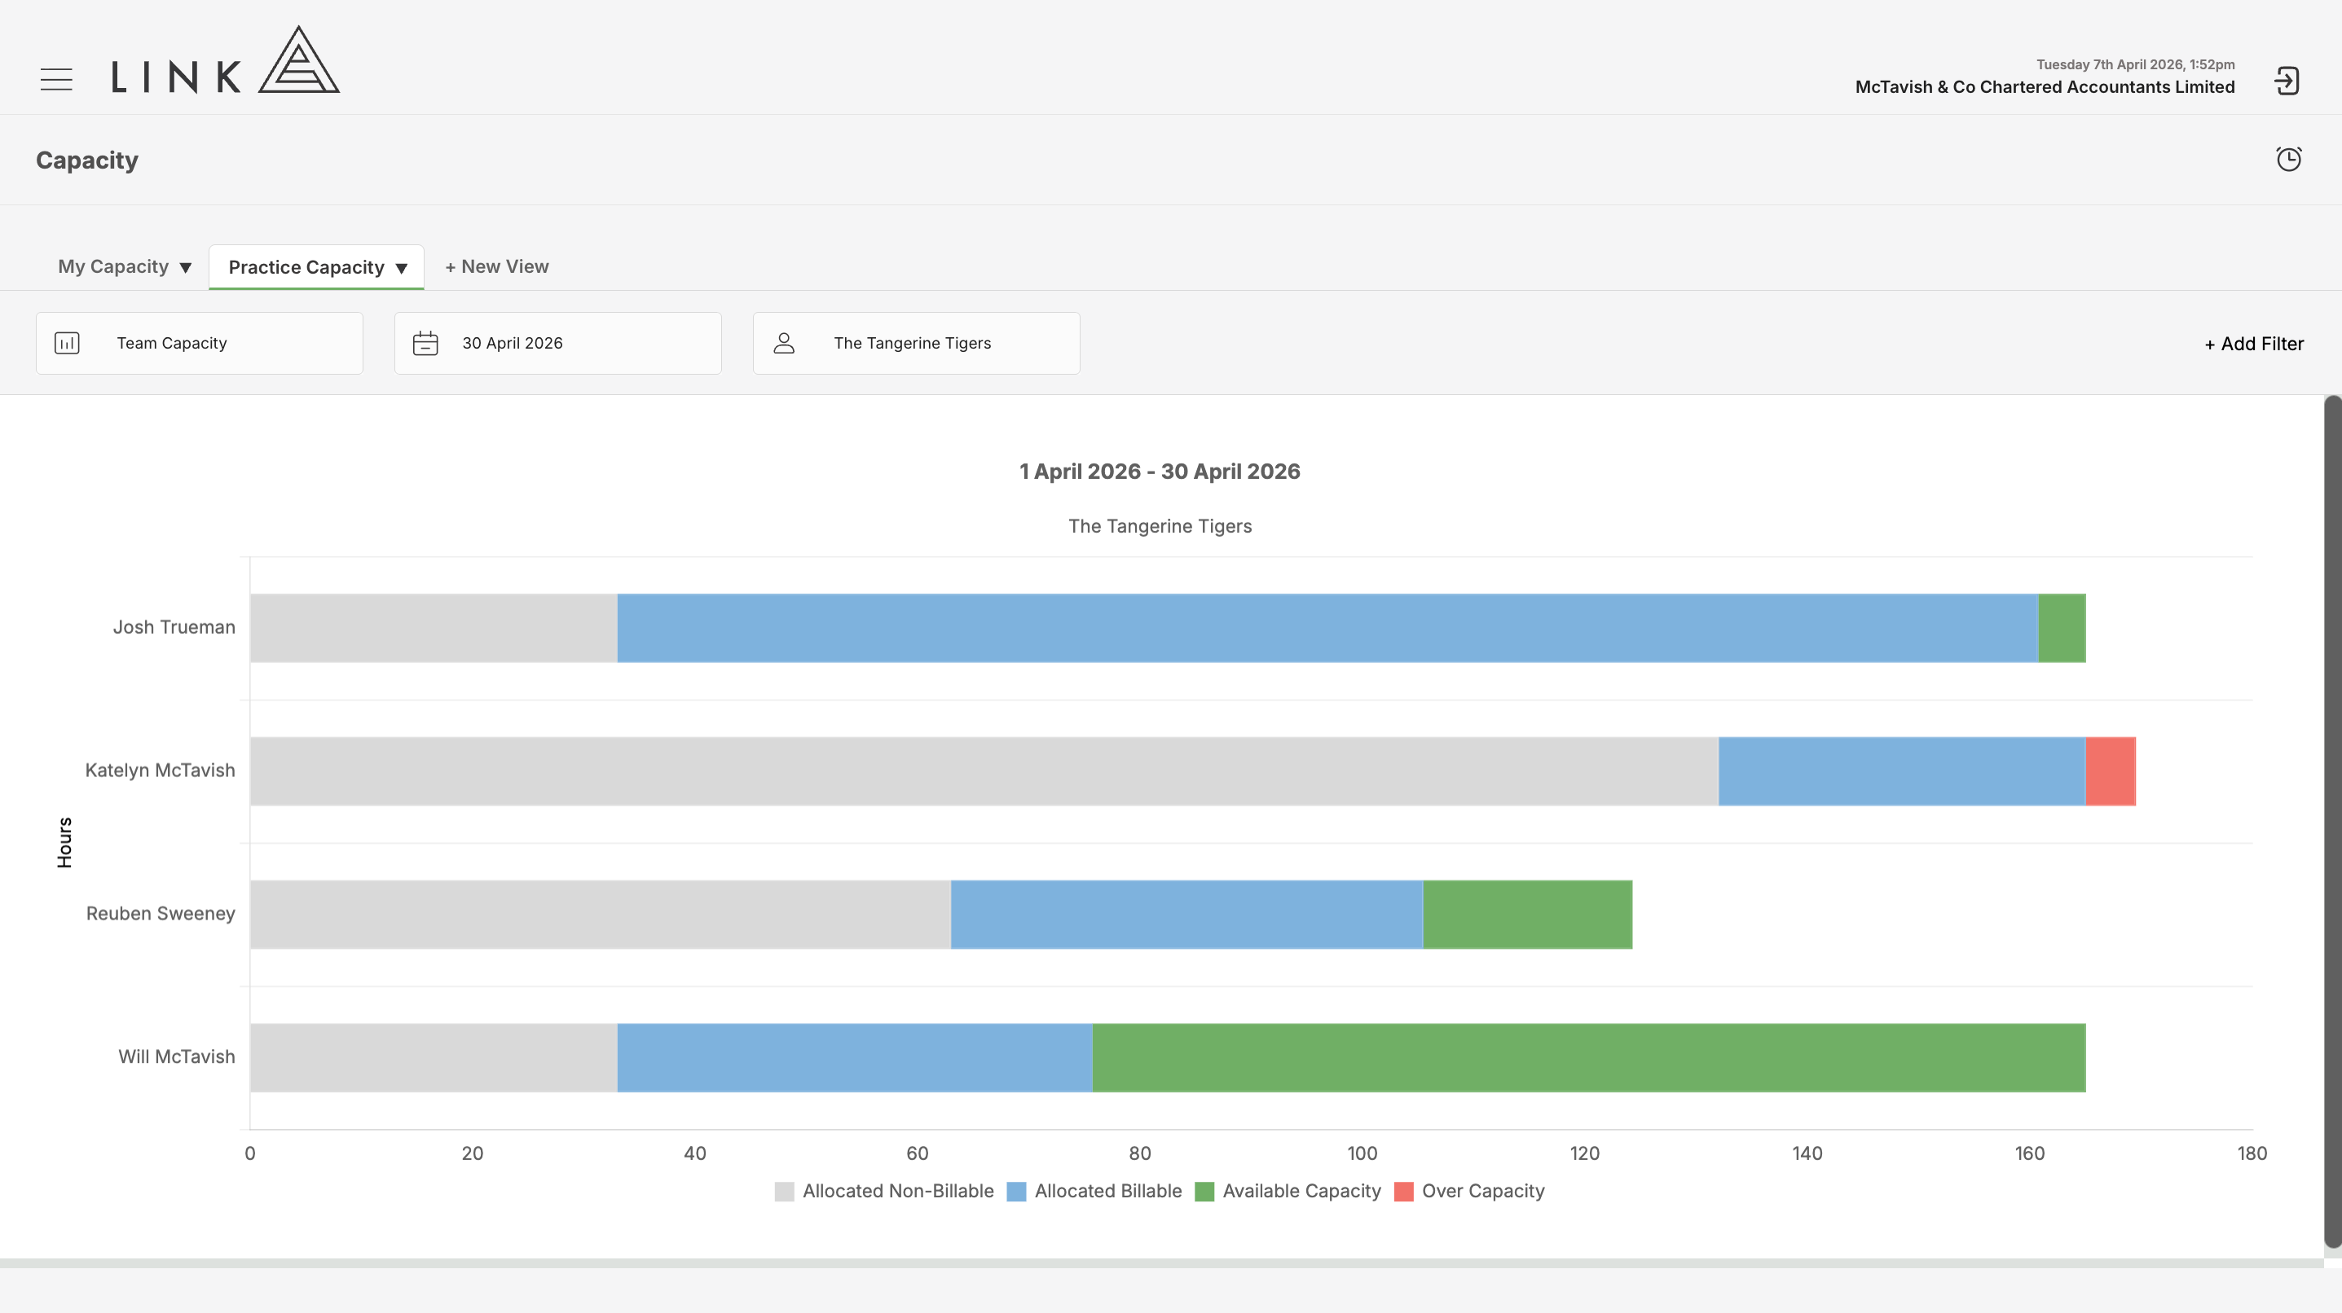The image size is (2342, 1313).
Task: Click the bar chart icon in Team Capacity
Action: click(68, 344)
